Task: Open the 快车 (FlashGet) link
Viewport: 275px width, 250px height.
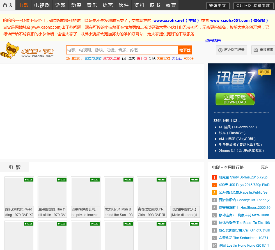Action: 232,133
